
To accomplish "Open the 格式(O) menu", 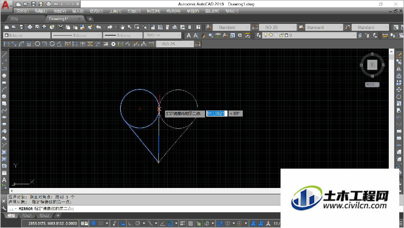I will (x=96, y=11).
